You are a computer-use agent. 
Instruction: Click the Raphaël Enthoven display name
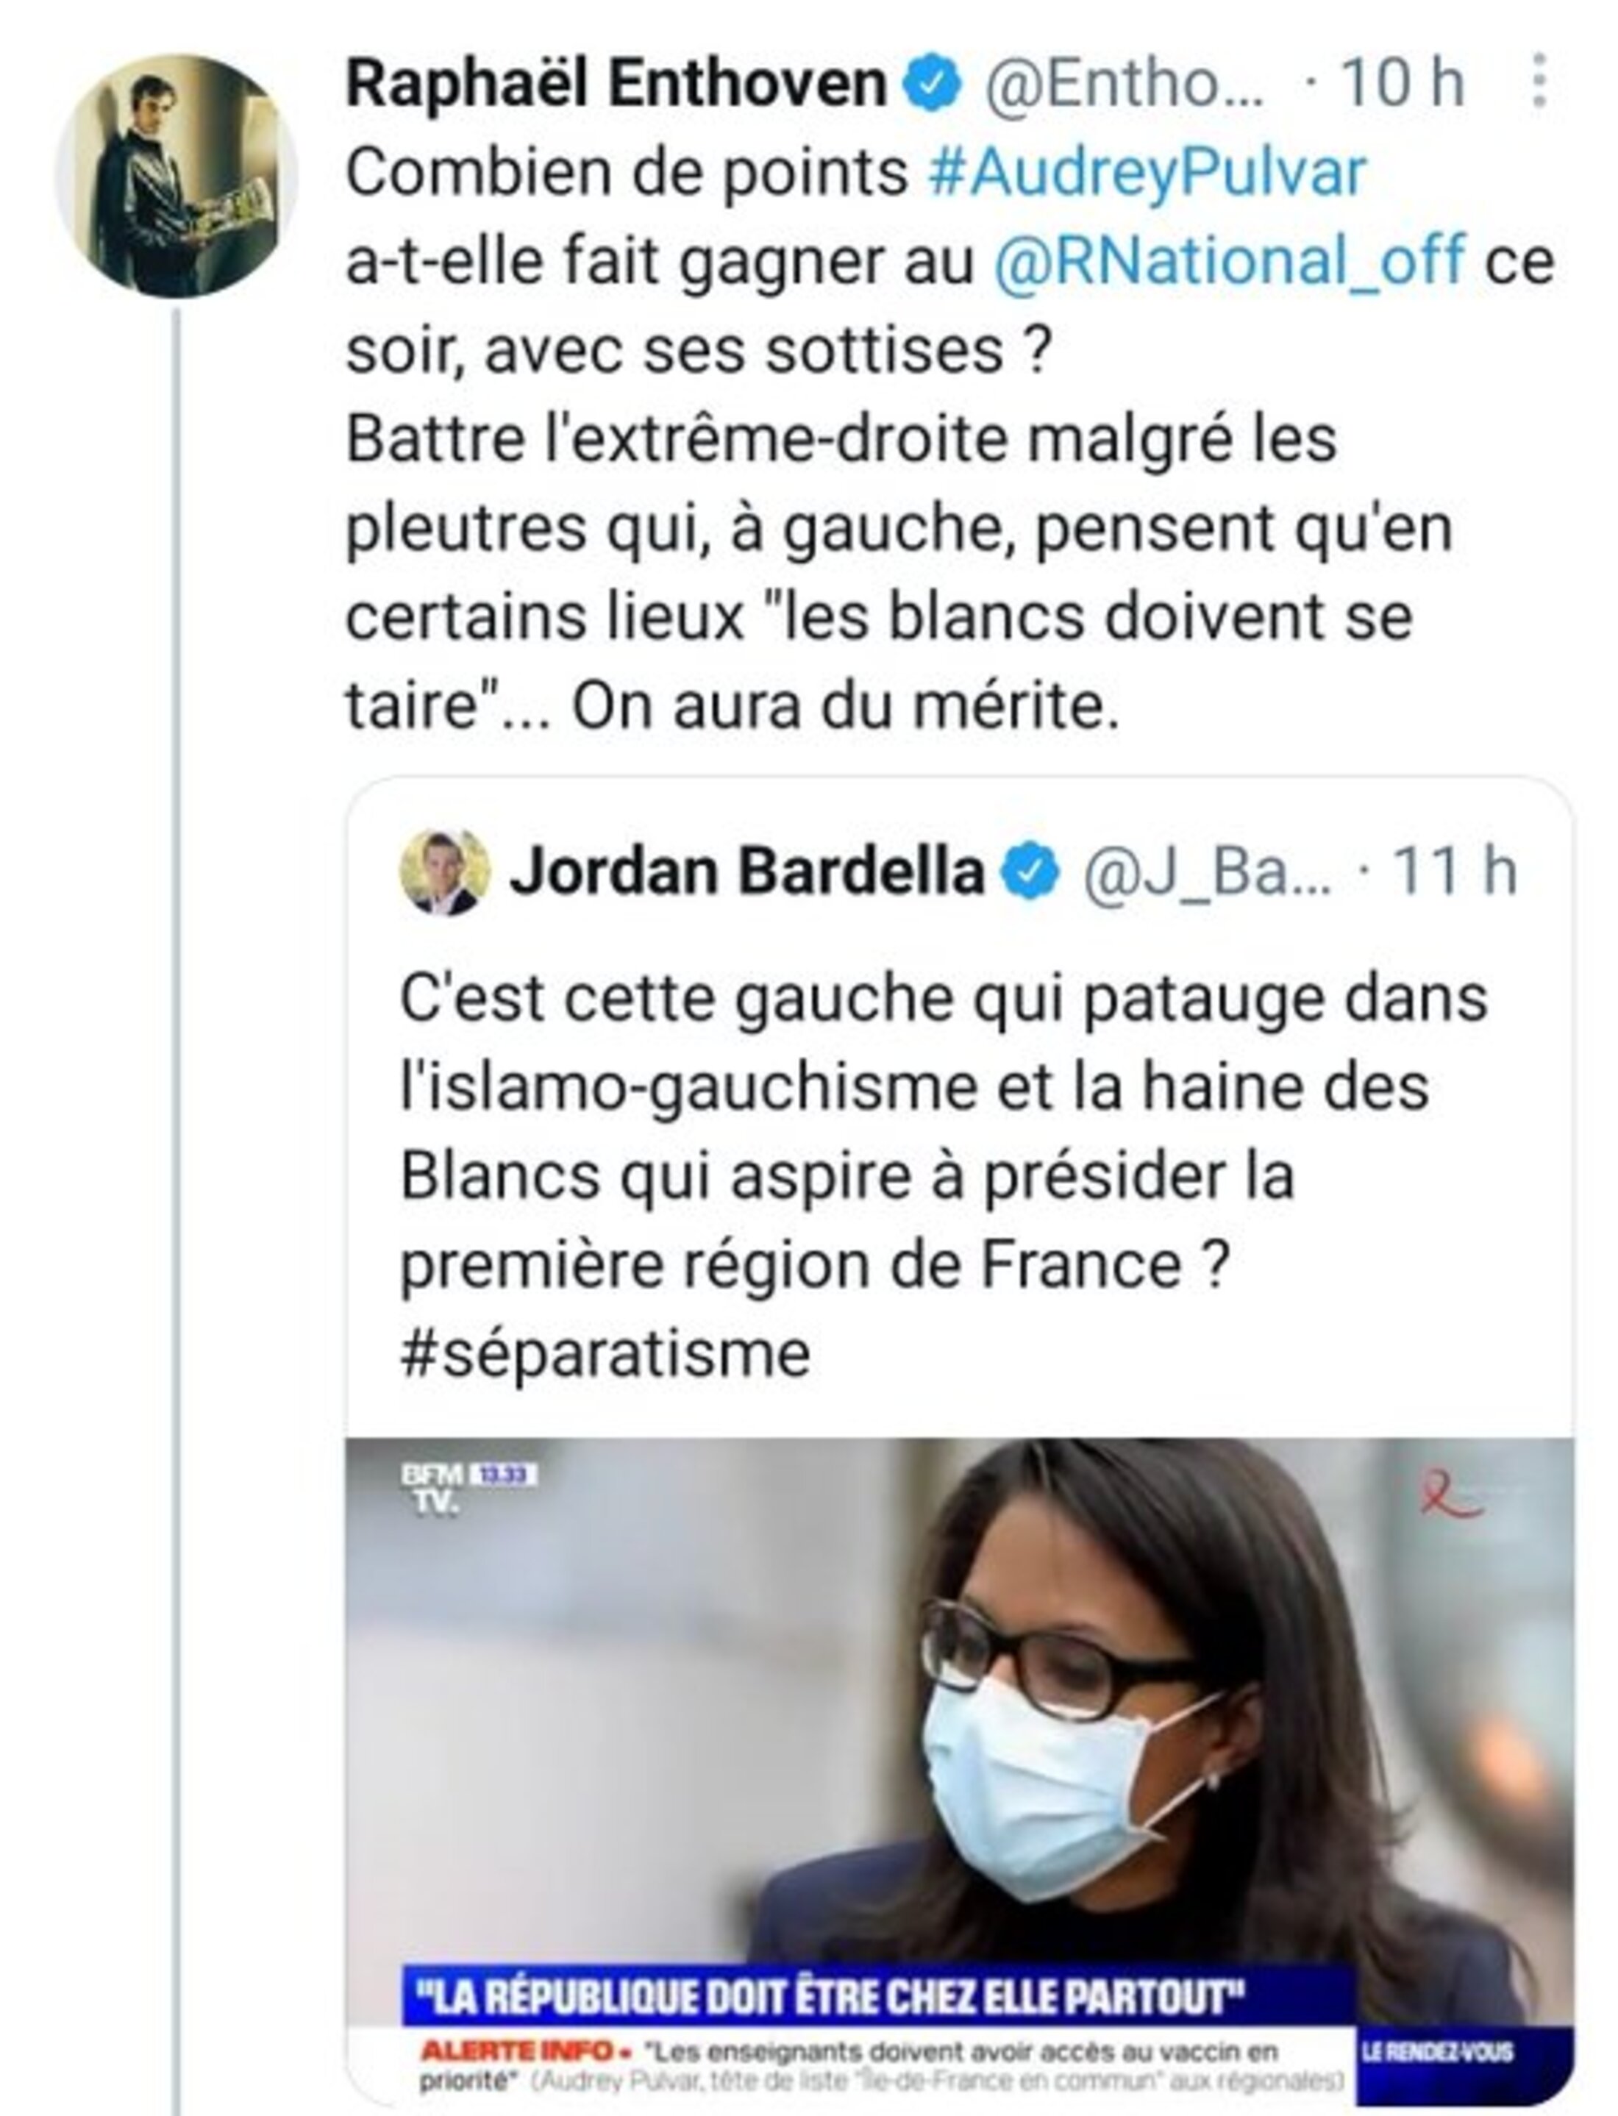click(x=616, y=84)
